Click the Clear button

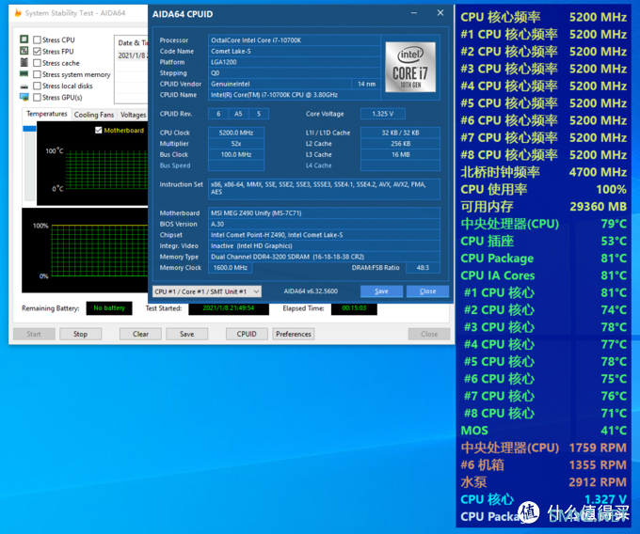pos(140,334)
